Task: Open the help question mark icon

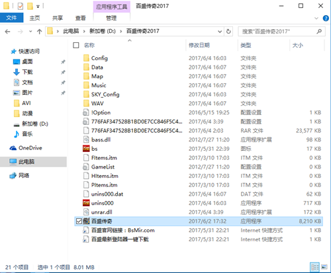Action: click(x=326, y=19)
